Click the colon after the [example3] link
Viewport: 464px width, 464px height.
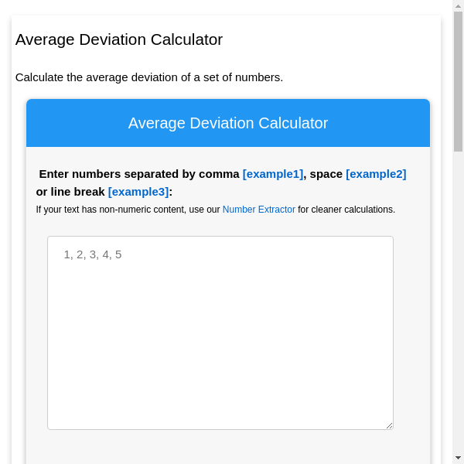coord(171,192)
